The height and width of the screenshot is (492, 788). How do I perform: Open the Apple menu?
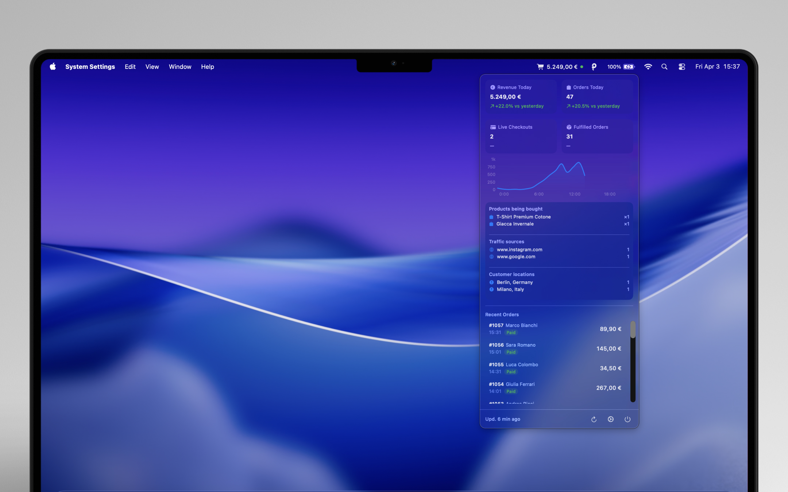click(53, 67)
